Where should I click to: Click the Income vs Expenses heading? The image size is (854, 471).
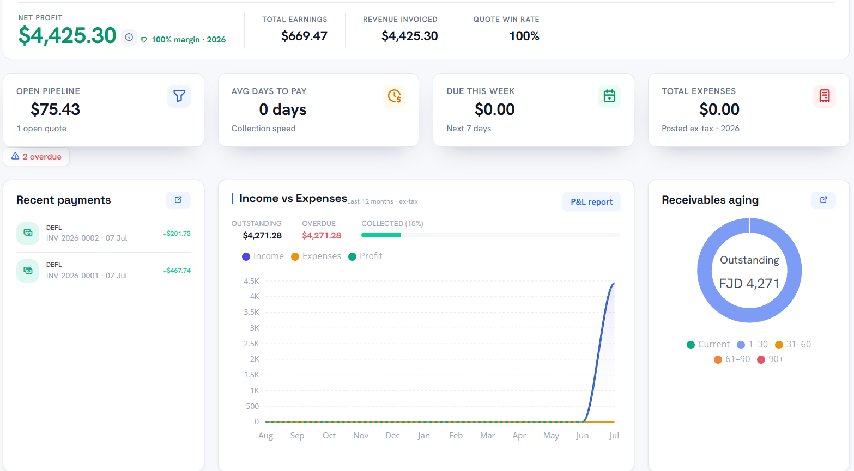293,199
